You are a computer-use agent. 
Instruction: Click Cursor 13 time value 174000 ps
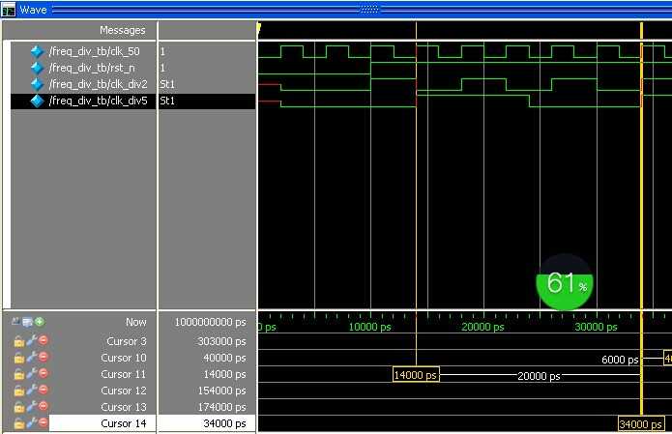(x=222, y=407)
